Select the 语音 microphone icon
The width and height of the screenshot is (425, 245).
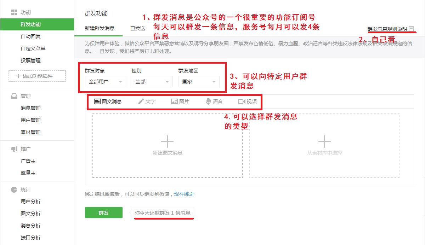(x=208, y=101)
